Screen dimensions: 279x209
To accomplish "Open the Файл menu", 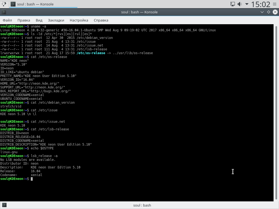I will [7, 20].
